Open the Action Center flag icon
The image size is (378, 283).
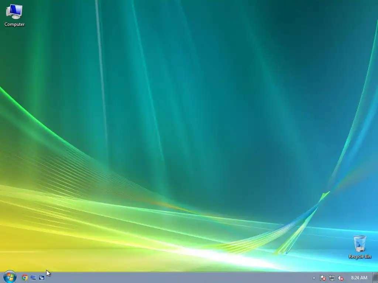pyautogui.click(x=323, y=278)
